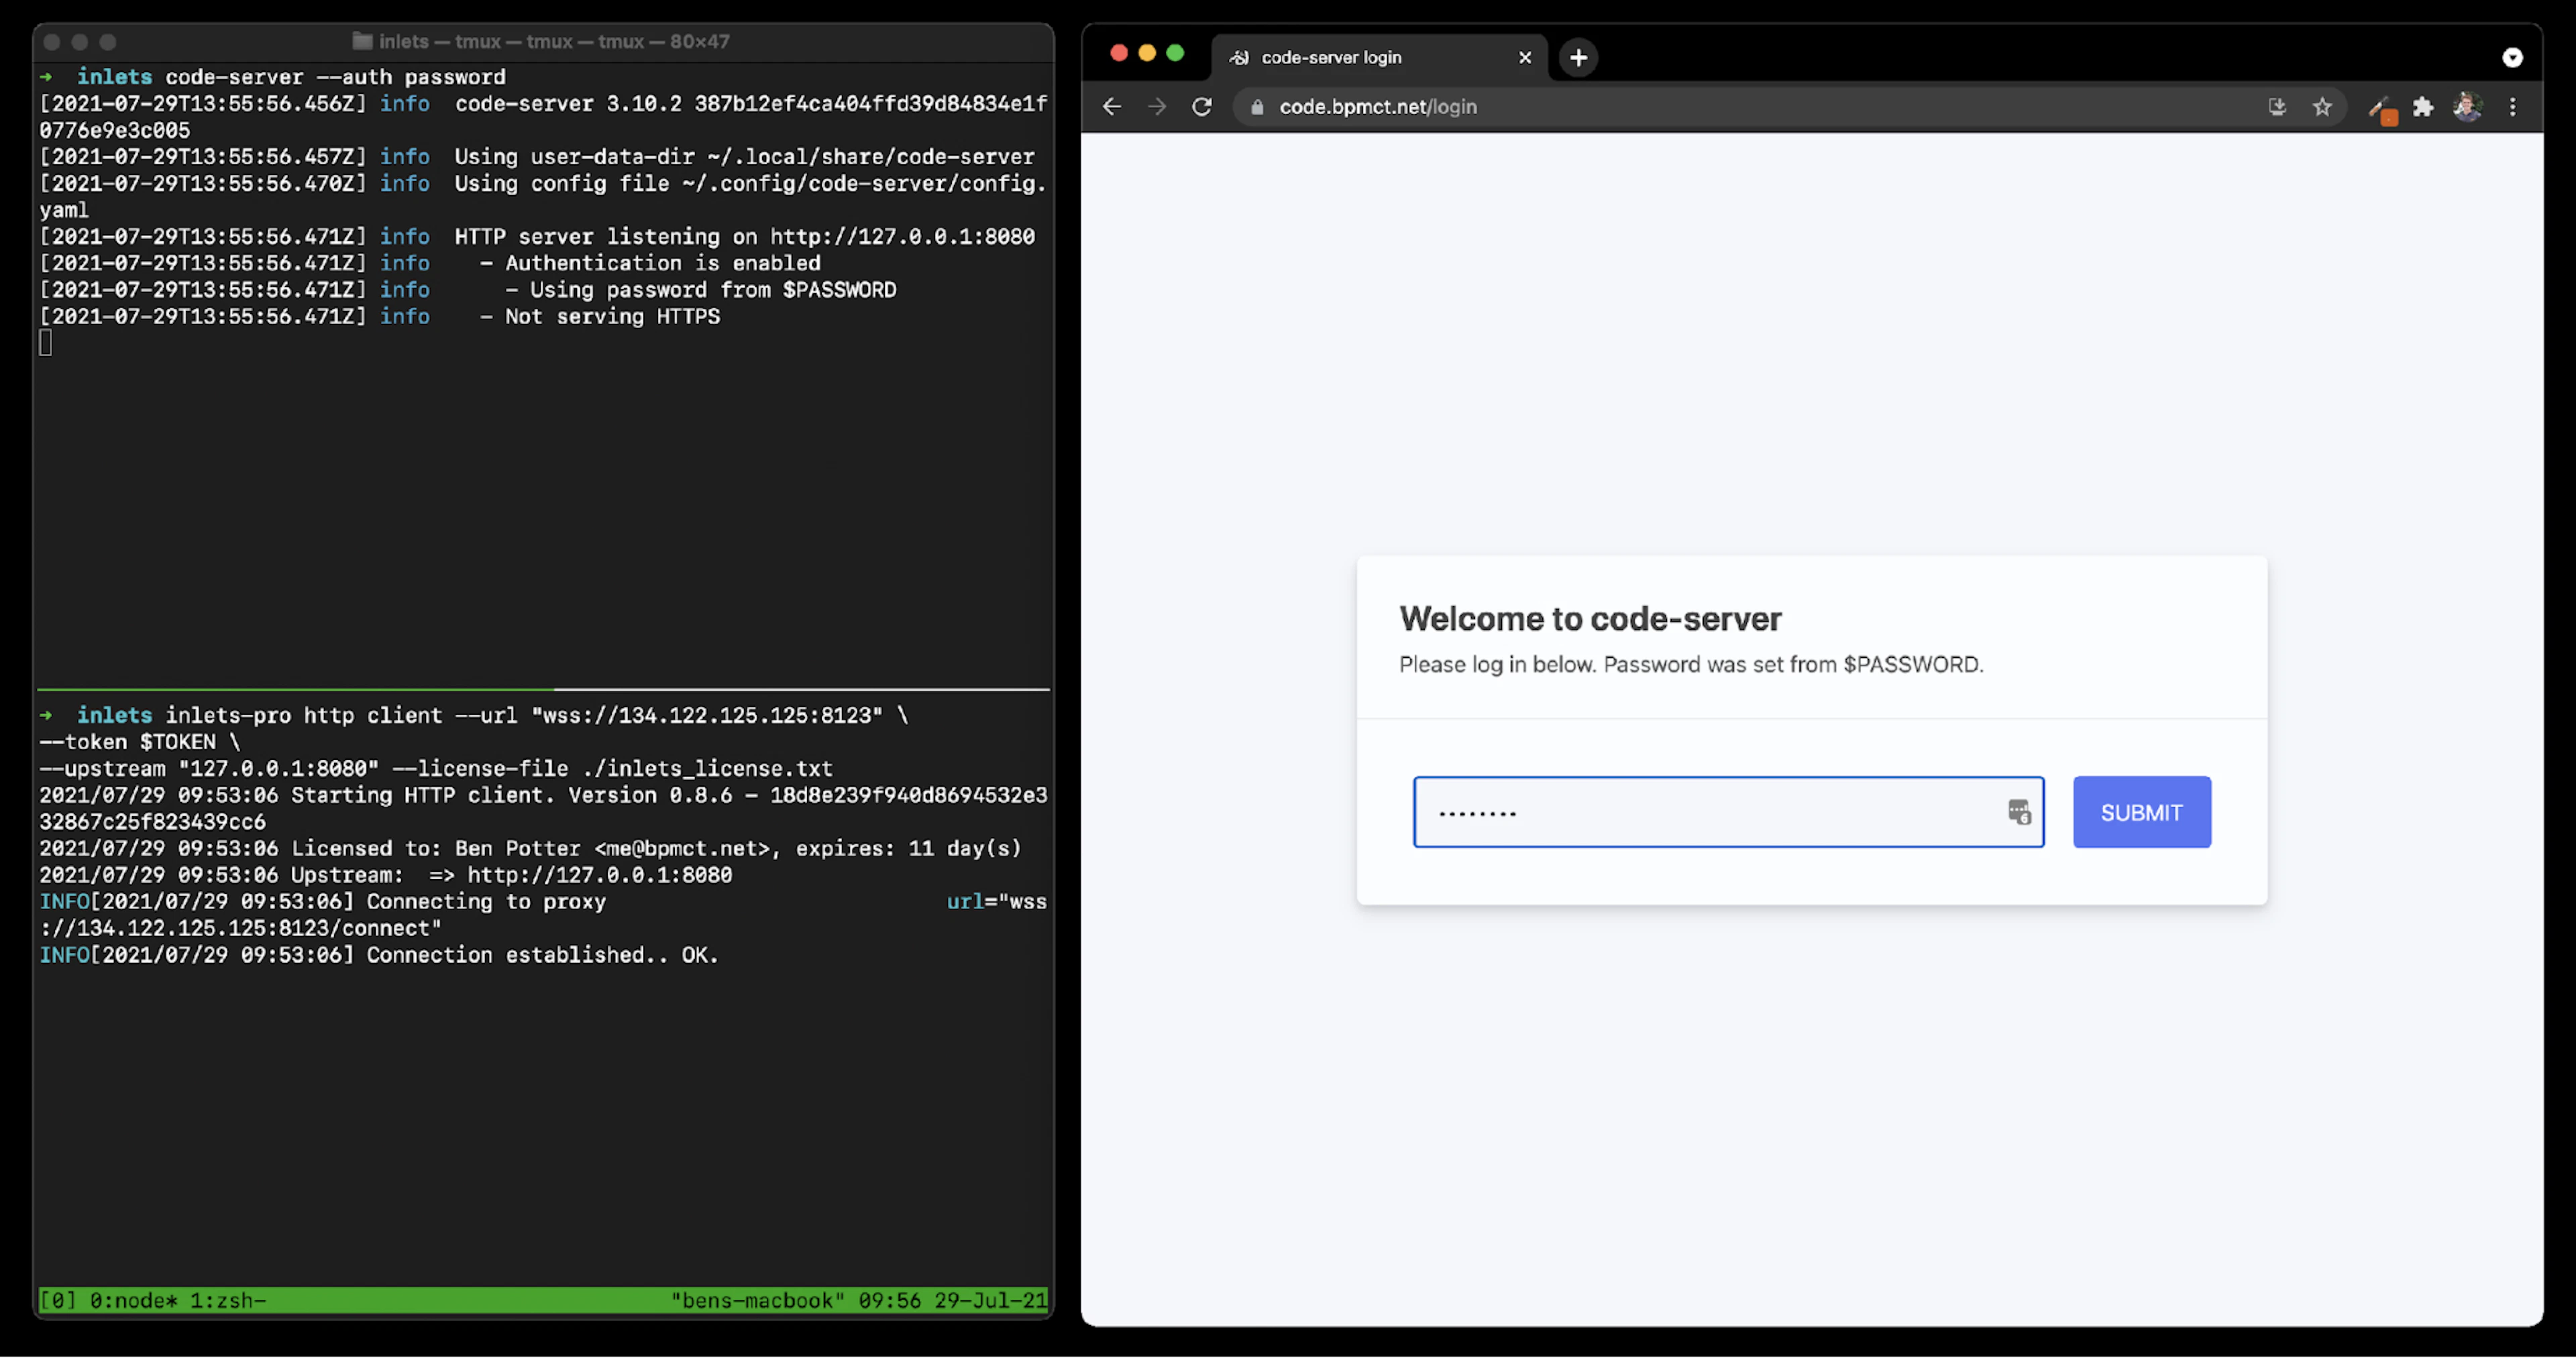The image size is (2576, 1358).
Task: Open the pen extension icon in toolbar
Action: tap(2382, 109)
